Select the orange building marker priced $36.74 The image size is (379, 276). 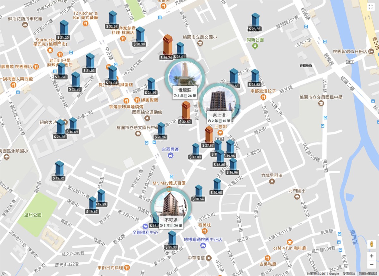coord(167,47)
